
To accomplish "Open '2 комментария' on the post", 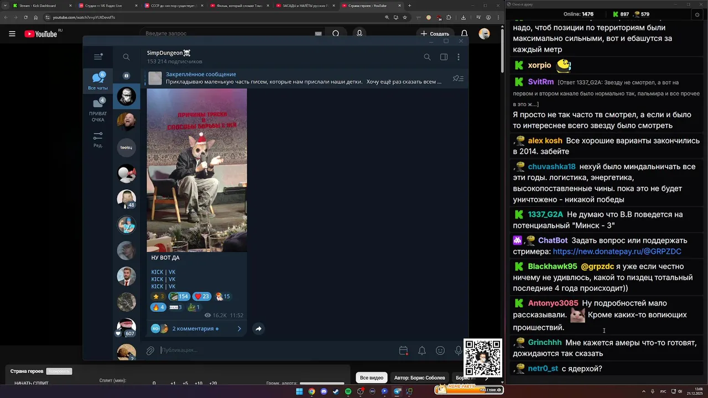I will click(197, 328).
